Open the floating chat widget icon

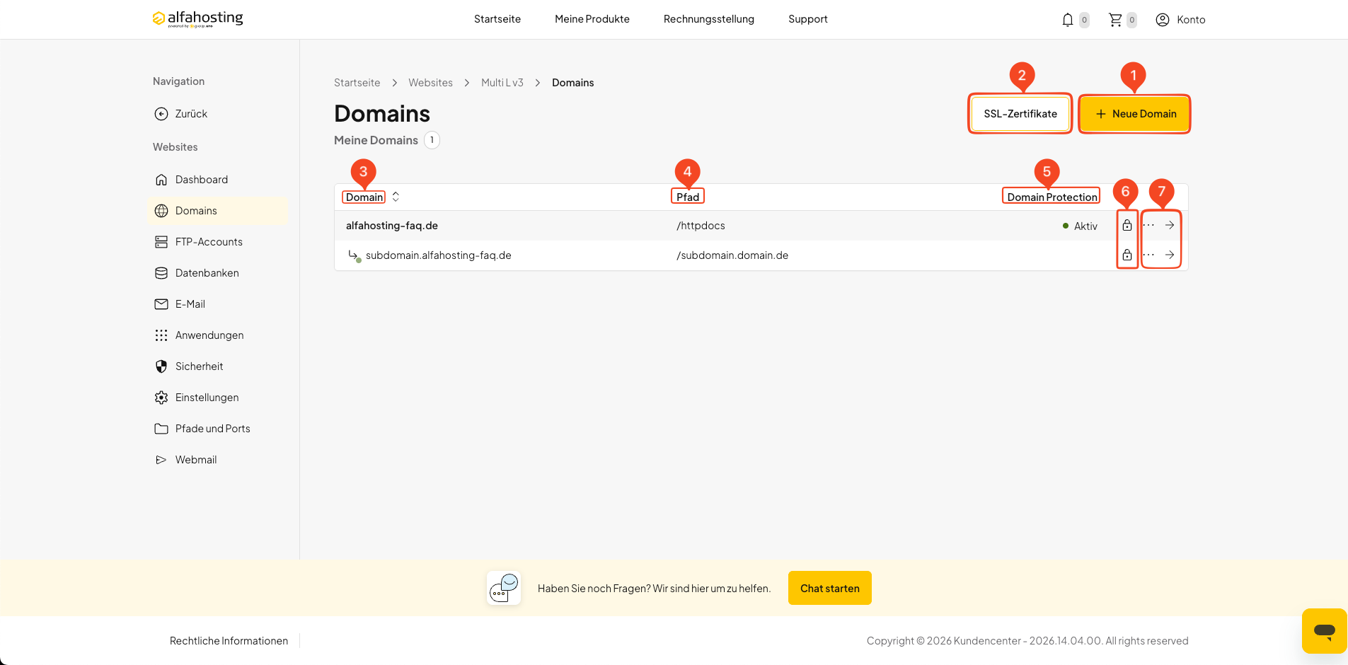[x=1324, y=630]
